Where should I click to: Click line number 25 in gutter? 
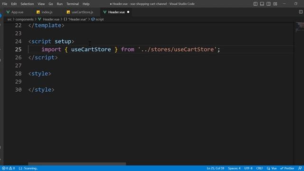point(18,49)
